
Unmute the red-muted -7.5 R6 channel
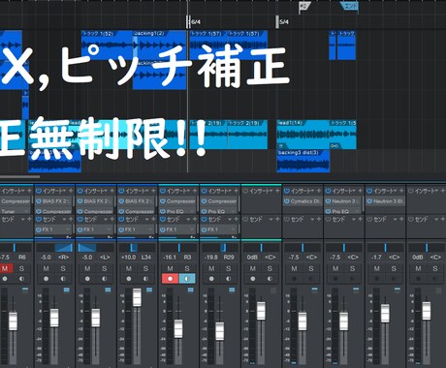click(x=5, y=268)
